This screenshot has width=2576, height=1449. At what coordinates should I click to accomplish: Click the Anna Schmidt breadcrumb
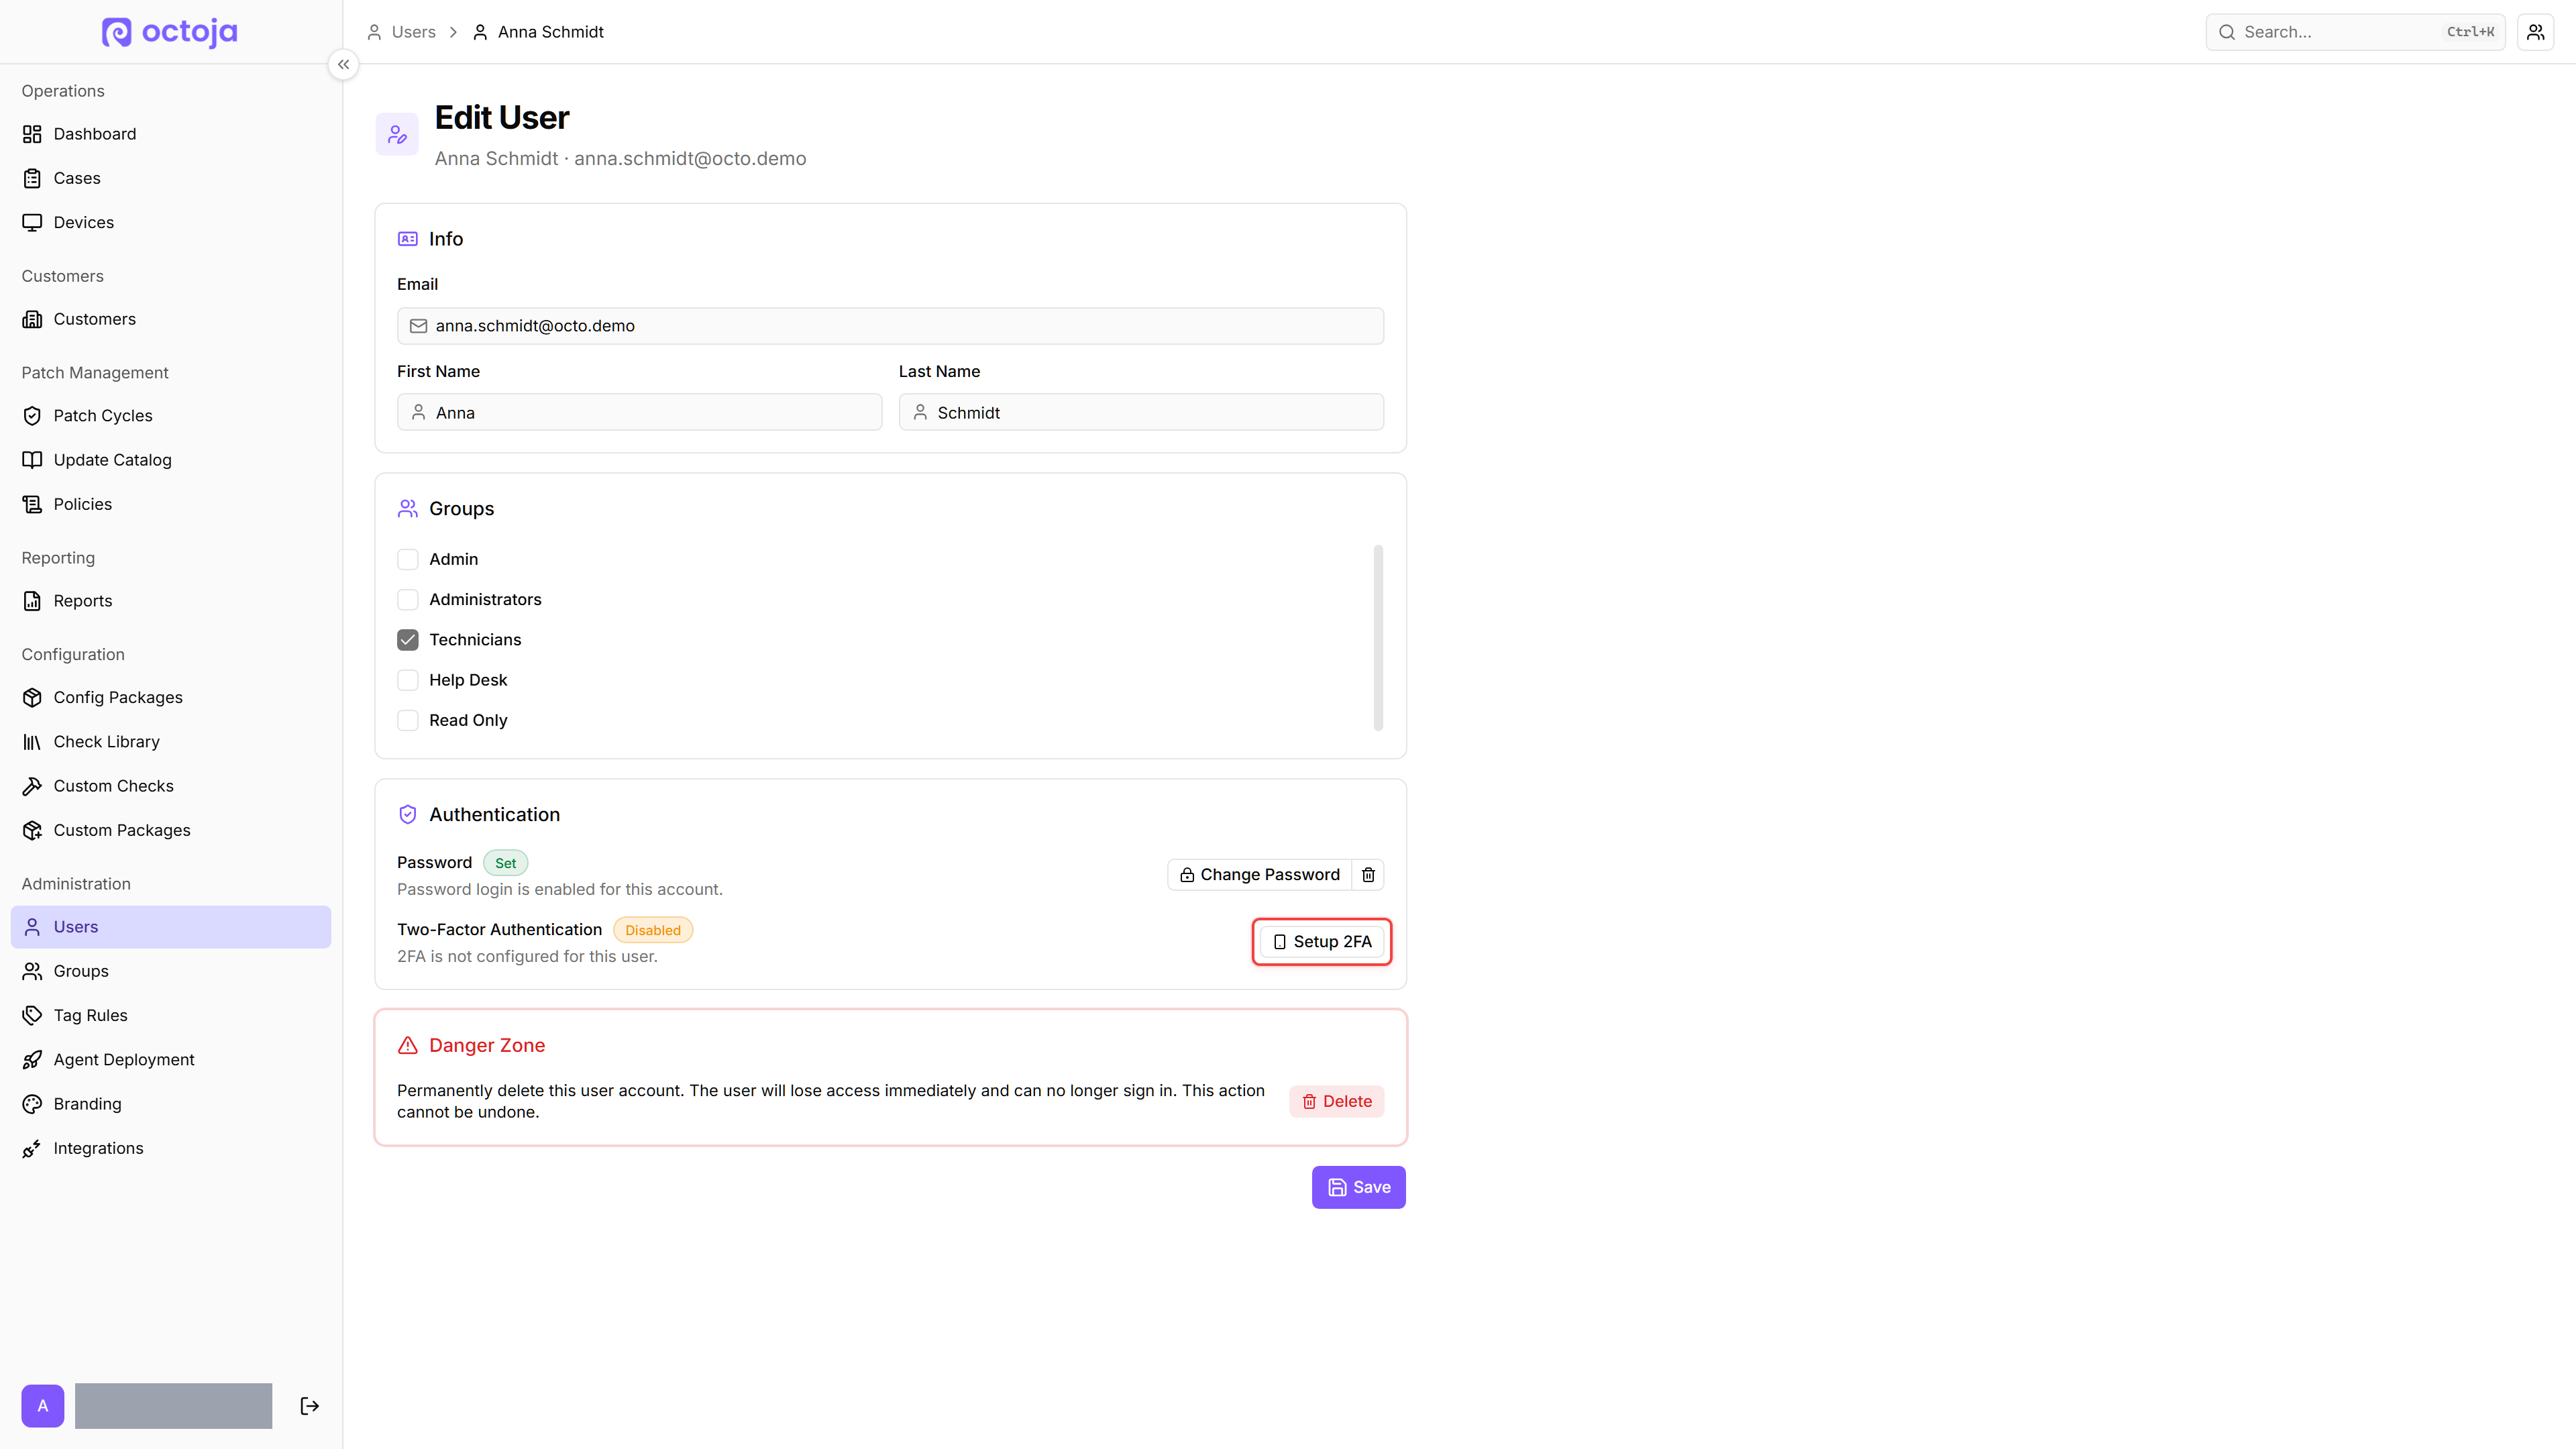point(539,32)
